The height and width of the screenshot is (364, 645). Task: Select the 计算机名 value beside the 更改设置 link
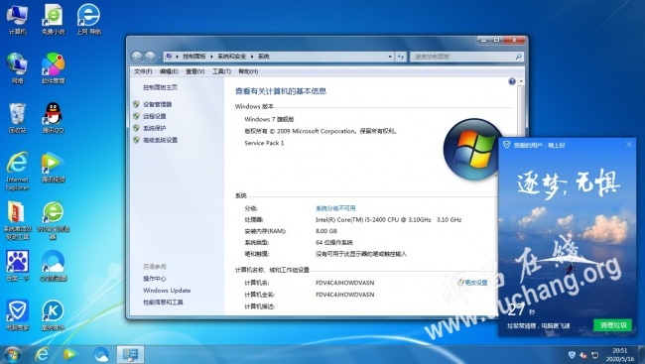[x=344, y=283]
